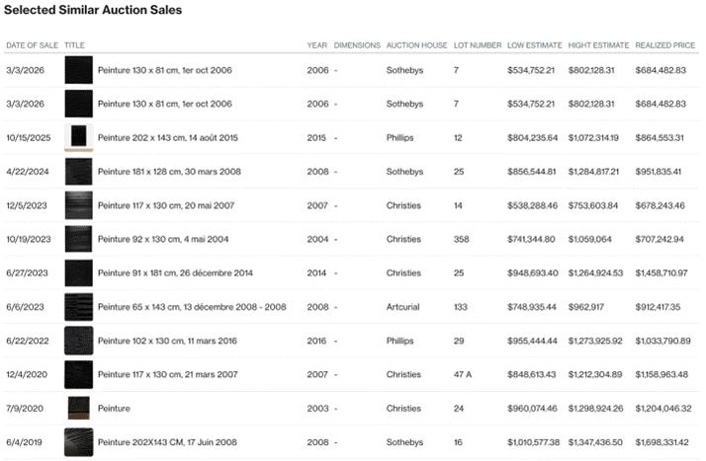Open the brown thumbnail in the 7/9/2020 row
Viewport: 706px width, 461px height.
tap(78, 408)
